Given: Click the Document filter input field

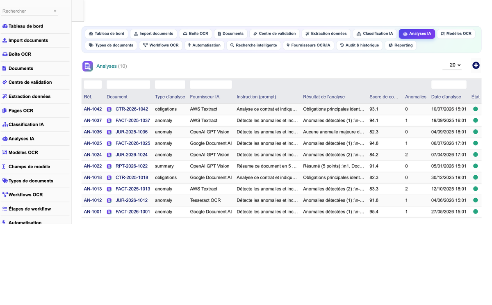Looking at the screenshot, I should tap(128, 85).
